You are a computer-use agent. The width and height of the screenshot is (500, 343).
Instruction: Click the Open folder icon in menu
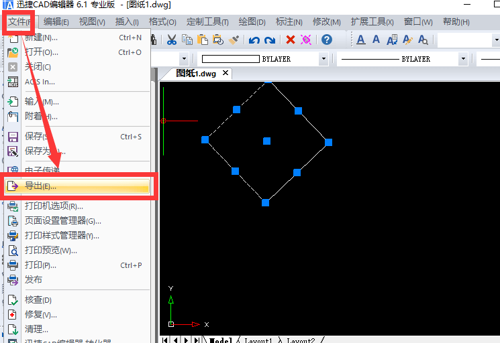click(x=13, y=52)
